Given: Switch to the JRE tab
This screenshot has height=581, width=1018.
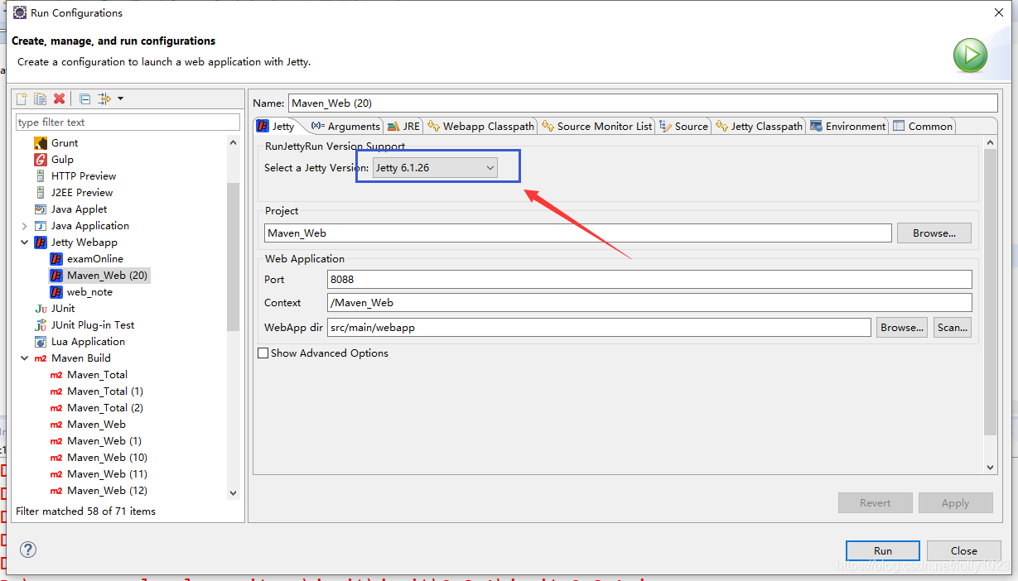Looking at the screenshot, I should coord(403,126).
